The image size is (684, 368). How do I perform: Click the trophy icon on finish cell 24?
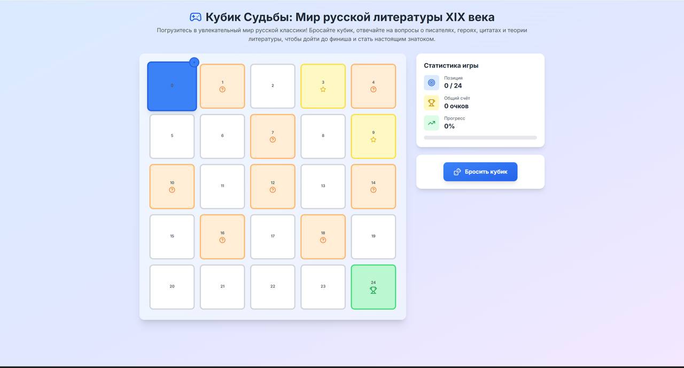point(373,290)
